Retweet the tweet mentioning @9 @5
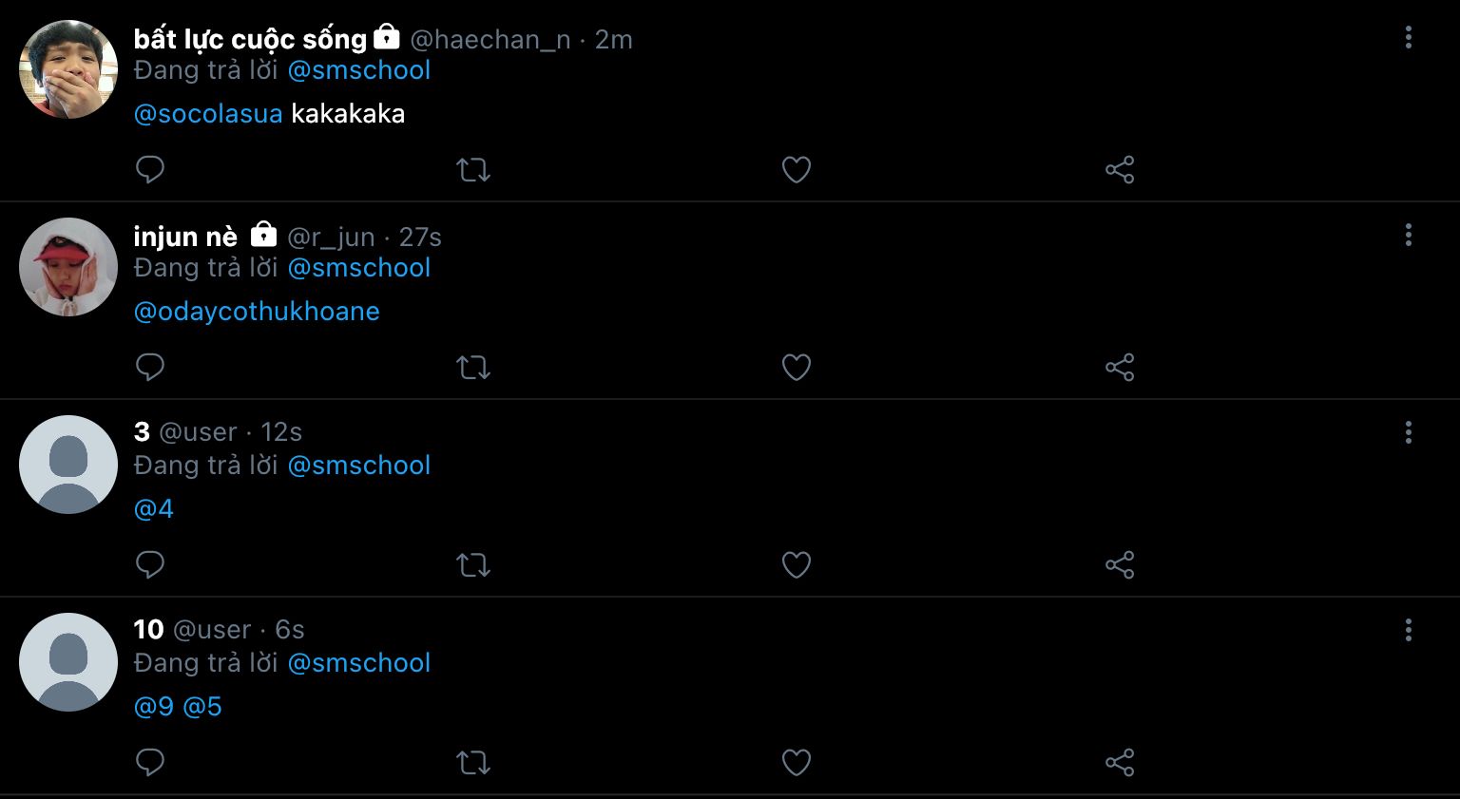Image resolution: width=1460 pixels, height=799 pixels. point(473,763)
